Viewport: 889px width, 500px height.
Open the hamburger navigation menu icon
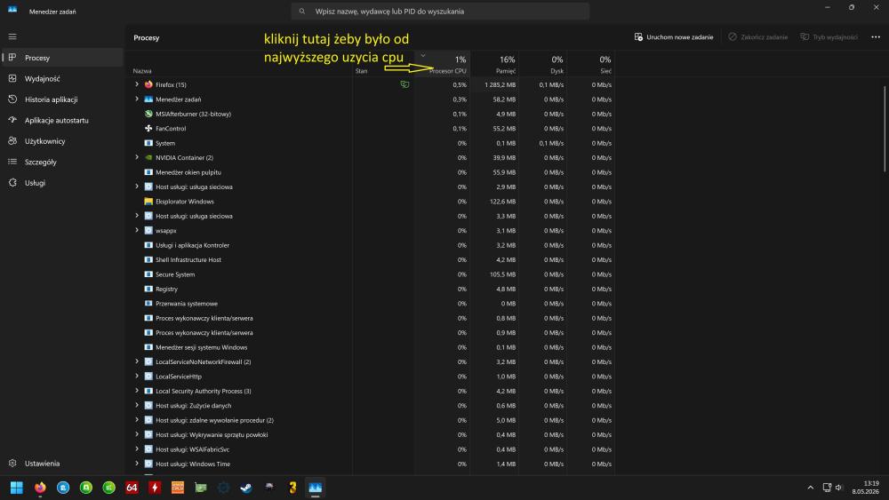pyautogui.click(x=12, y=36)
